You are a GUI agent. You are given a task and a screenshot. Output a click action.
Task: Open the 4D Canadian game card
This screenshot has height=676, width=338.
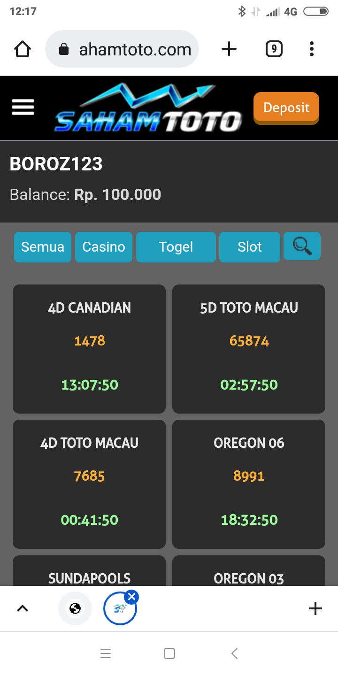point(89,348)
